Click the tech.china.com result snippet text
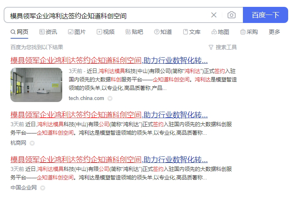 [153, 79]
